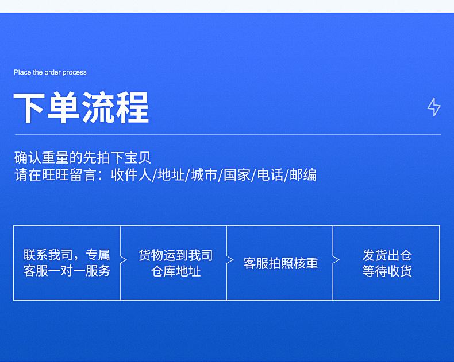Select the step box '客服拍照核重'
The height and width of the screenshot is (362, 454).
(280, 263)
